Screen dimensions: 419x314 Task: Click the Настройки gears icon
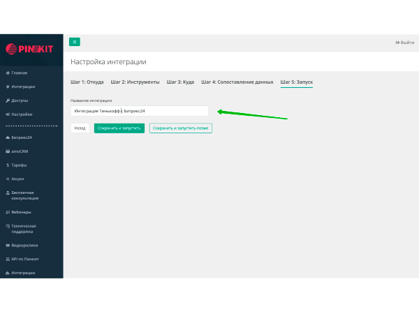(x=7, y=114)
